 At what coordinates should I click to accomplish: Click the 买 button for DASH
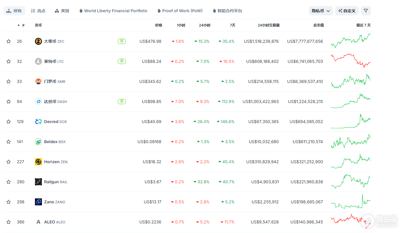pos(122,102)
